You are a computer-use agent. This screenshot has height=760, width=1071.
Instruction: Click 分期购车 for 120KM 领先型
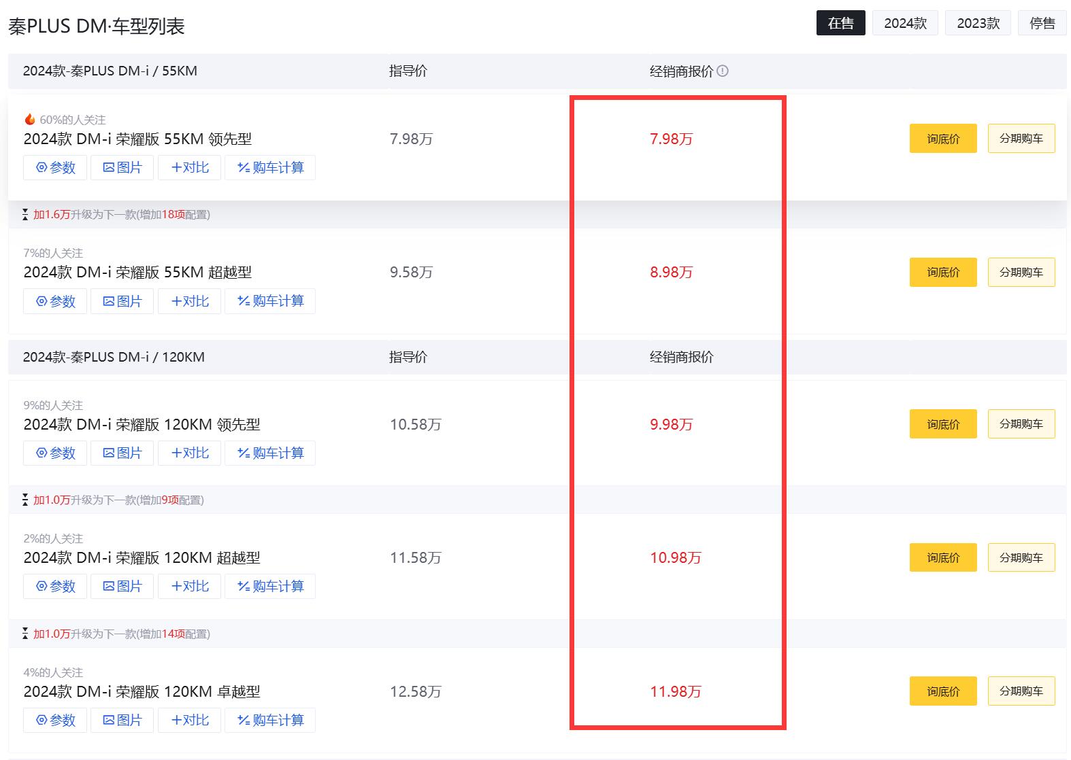pyautogui.click(x=1021, y=424)
